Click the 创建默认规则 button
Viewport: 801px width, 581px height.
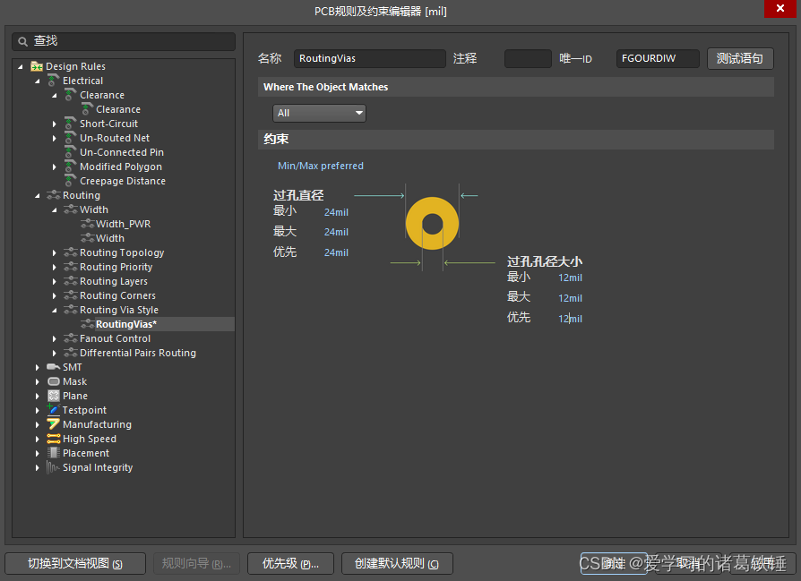click(397, 563)
